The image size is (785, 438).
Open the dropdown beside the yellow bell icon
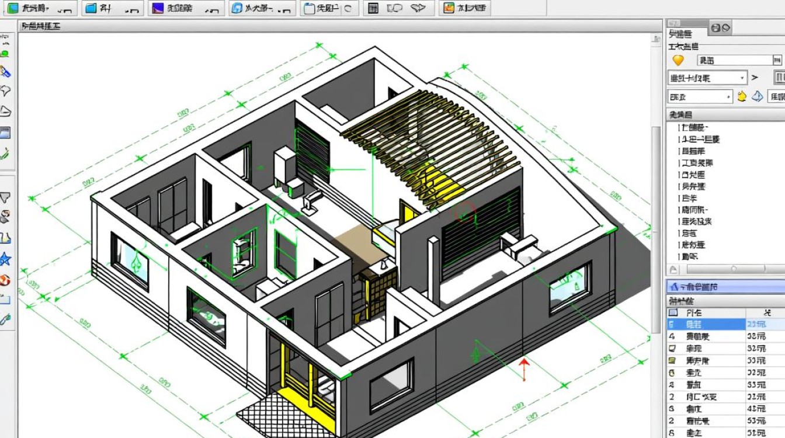700,96
